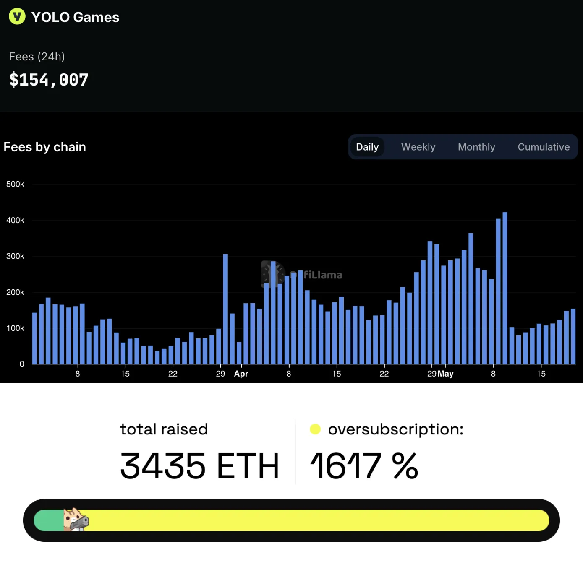Click the YOLO Games title
The width and height of the screenshot is (583, 572).
(76, 17)
